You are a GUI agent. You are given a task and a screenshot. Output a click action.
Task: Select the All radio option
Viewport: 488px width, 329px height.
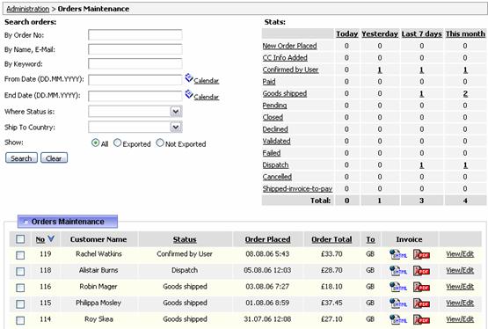[95, 143]
